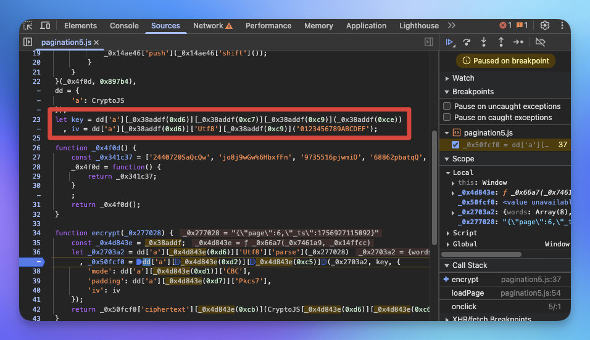This screenshot has height=340, width=590.
Task: Select the Sources tab
Action: tap(165, 25)
